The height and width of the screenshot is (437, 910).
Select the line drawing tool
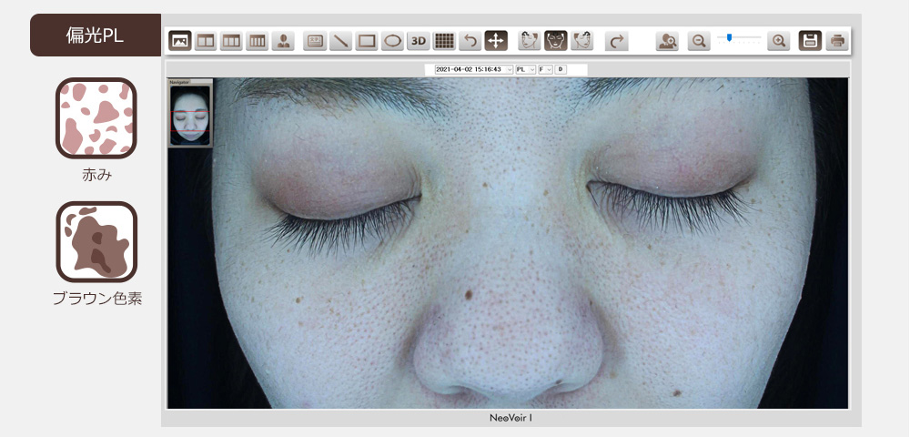[x=340, y=41]
